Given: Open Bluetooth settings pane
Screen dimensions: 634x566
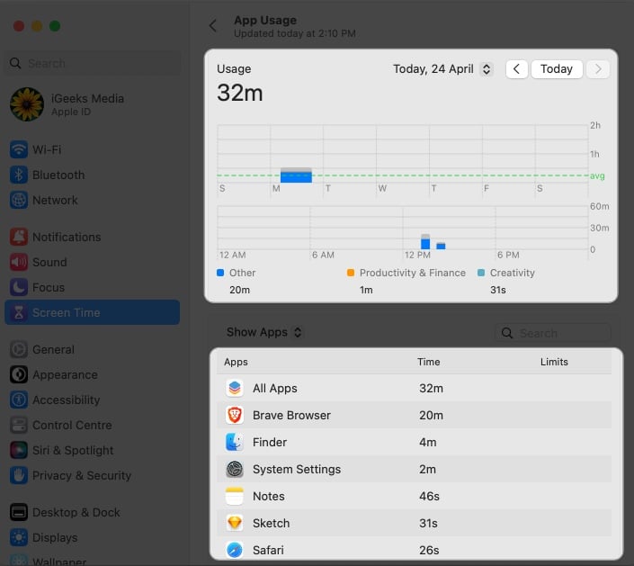Looking at the screenshot, I should click(93, 175).
